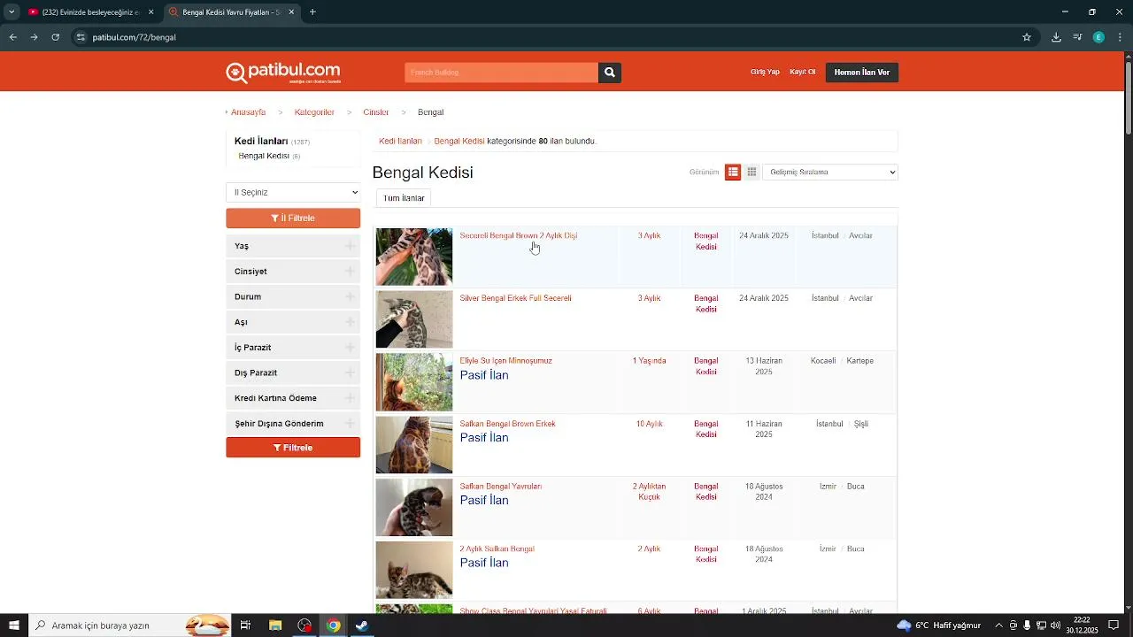Close the Bengal Kedisi tab
Screen dimensions: 1133x637
(291, 12)
